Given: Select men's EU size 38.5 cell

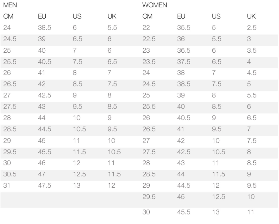Looking at the screenshot, I should tap(44, 28).
